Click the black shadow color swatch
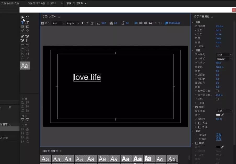The image size is (236, 164). [218, 147]
